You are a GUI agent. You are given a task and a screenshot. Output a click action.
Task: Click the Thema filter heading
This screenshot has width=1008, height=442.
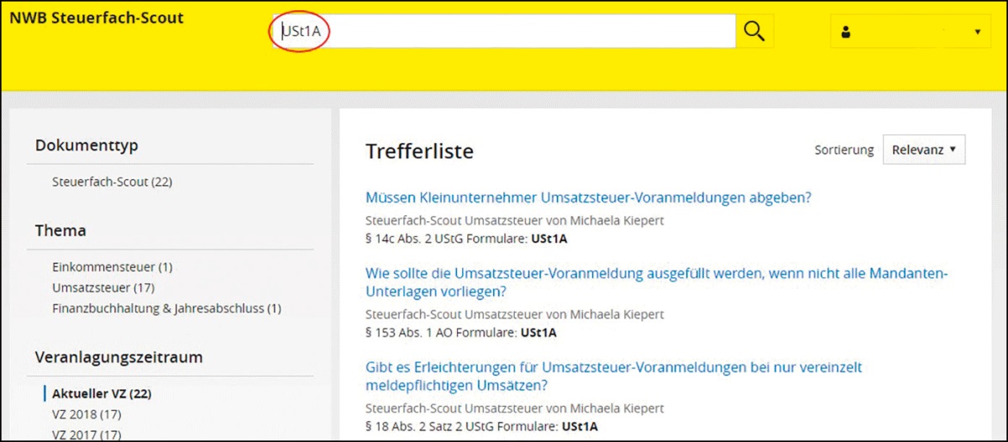60,230
